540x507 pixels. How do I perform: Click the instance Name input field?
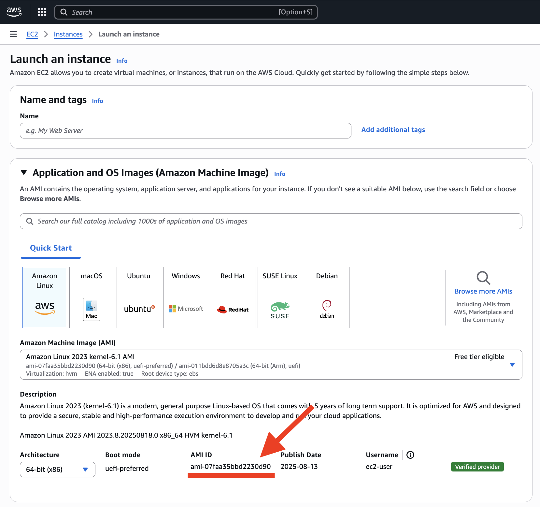pyautogui.click(x=186, y=131)
